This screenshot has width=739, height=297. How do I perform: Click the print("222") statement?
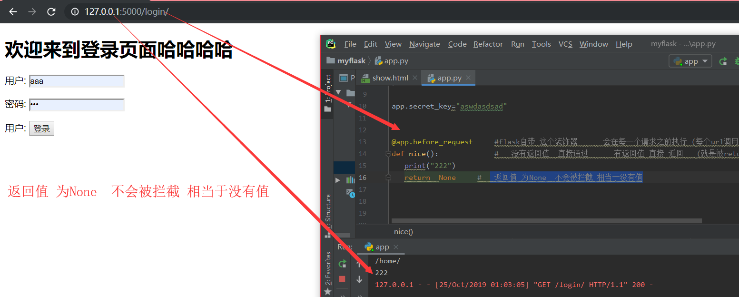[430, 166]
